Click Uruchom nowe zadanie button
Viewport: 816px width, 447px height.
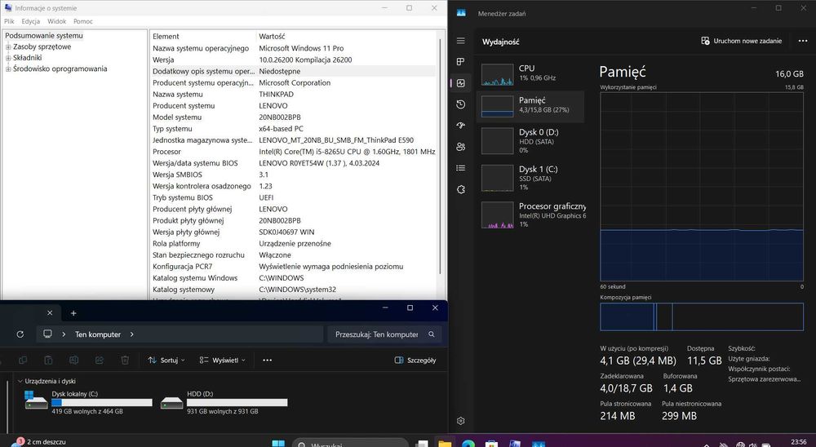click(742, 41)
